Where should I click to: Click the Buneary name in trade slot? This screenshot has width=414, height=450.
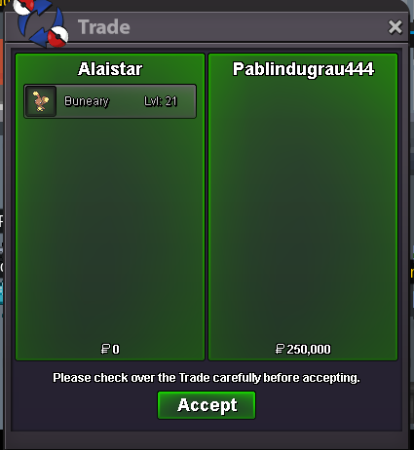point(87,101)
